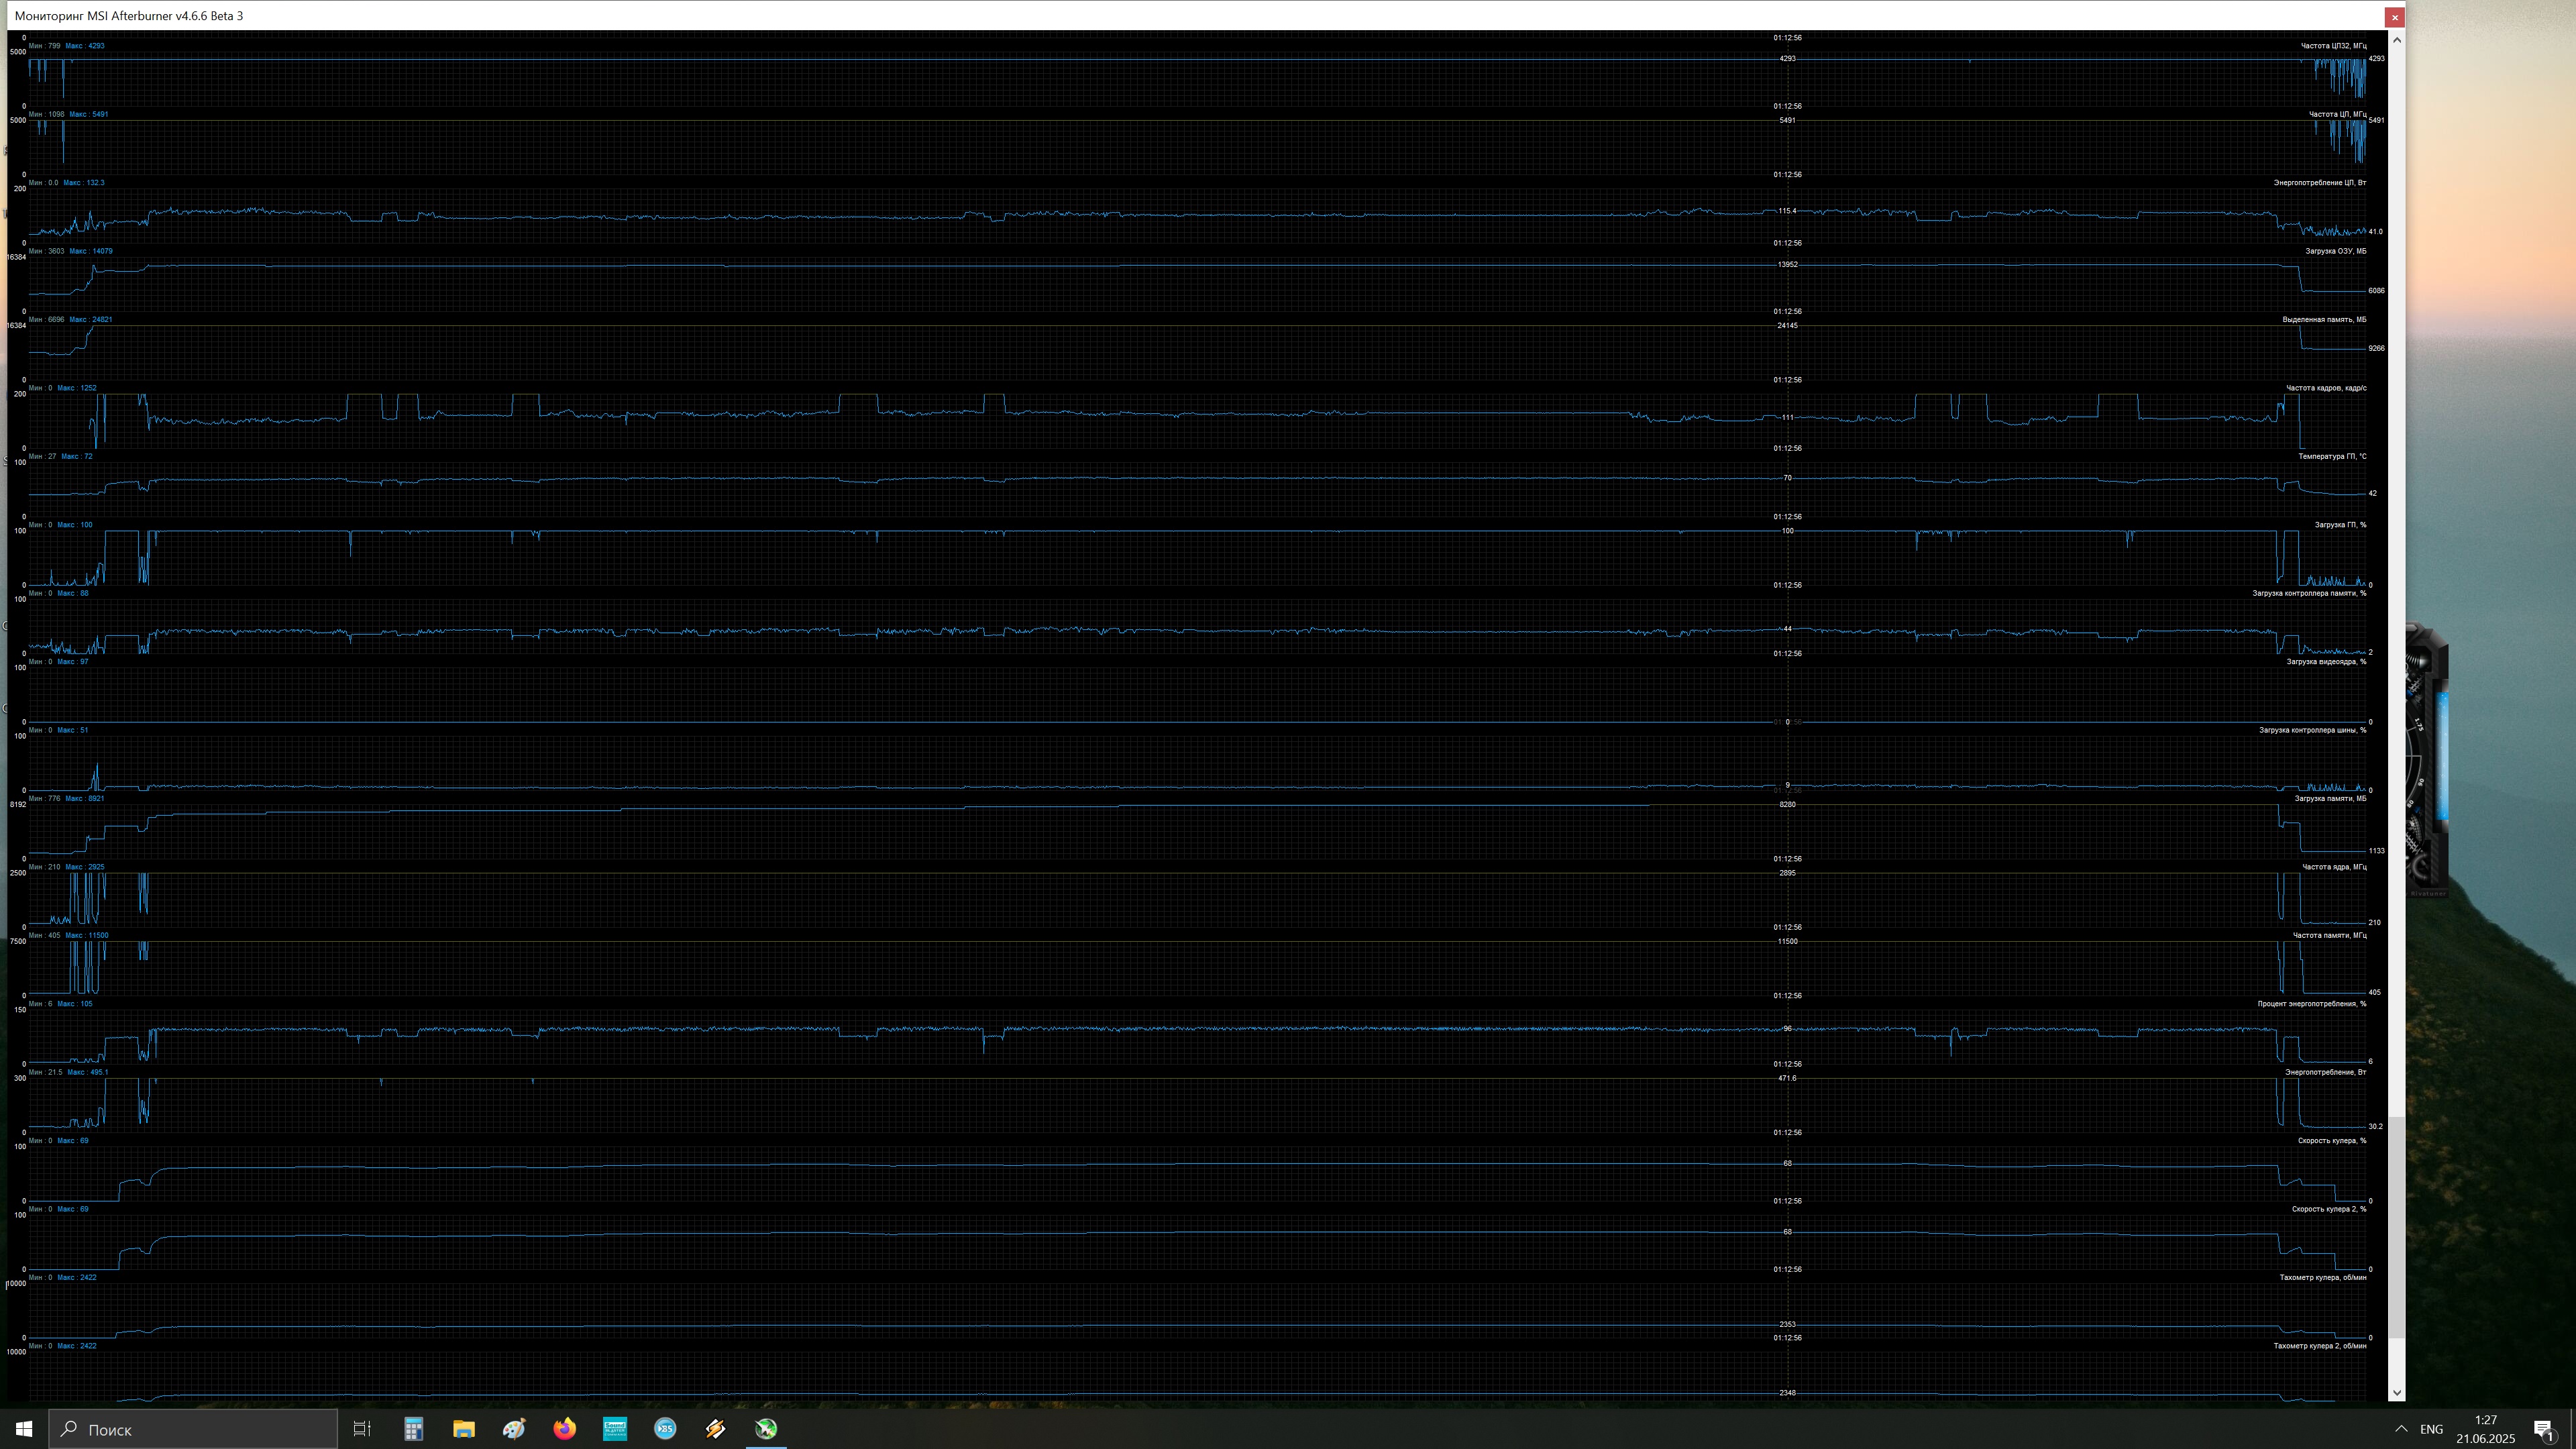Open the clock and date flyout
Image resolution: width=2576 pixels, height=1449 pixels.
(2485, 1429)
